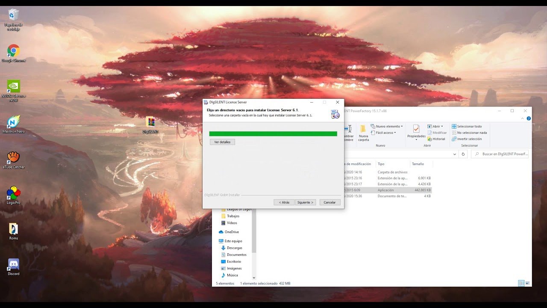This screenshot has width=547, height=308.
Task: Select the DIgSILENT archive icon on desktop
Action: (150, 125)
